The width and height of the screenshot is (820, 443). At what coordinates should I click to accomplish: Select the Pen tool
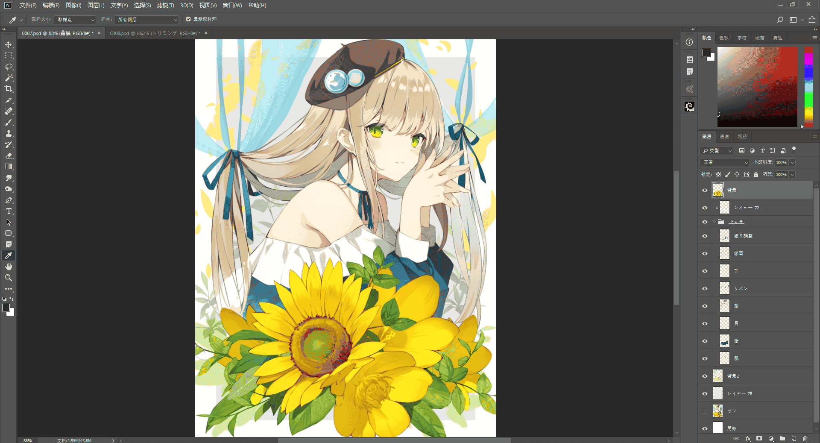9,200
